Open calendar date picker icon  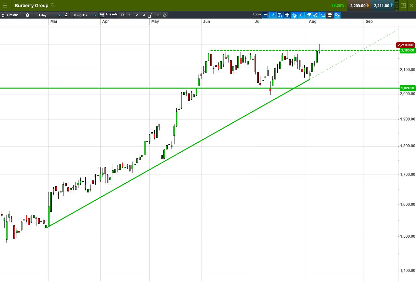(102, 15)
